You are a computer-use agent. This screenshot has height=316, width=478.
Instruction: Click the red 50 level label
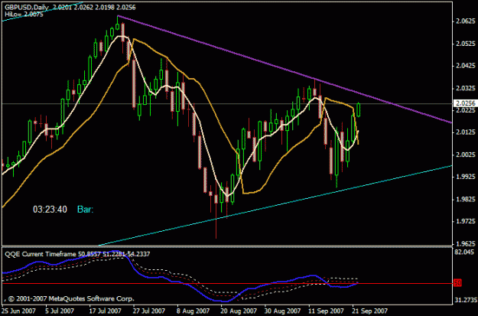click(x=457, y=283)
